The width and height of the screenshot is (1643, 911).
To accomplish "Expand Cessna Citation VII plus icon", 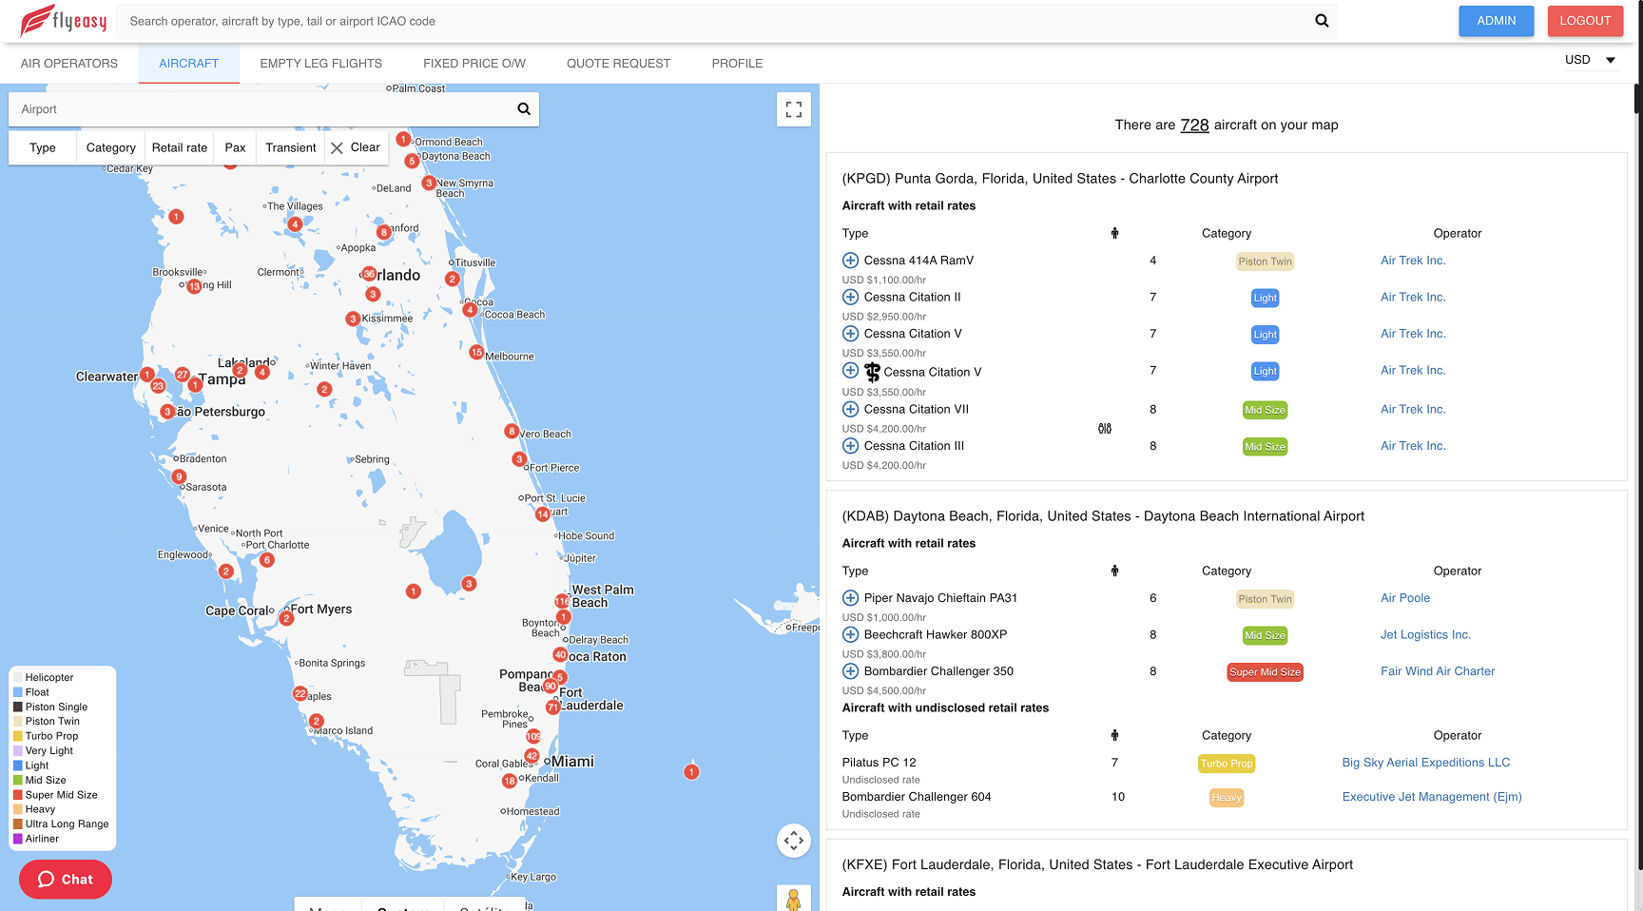I will [851, 410].
